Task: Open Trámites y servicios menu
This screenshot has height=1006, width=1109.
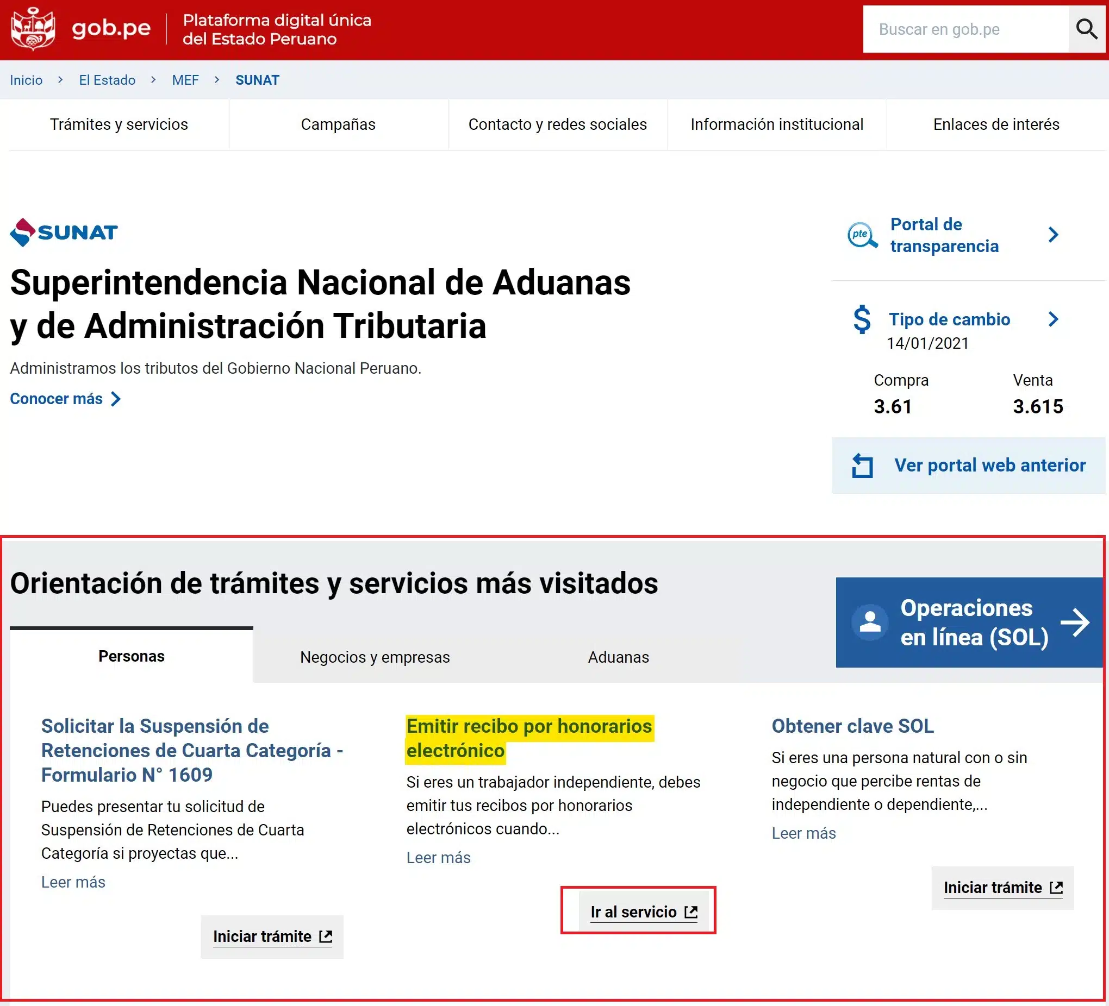Action: (x=119, y=124)
